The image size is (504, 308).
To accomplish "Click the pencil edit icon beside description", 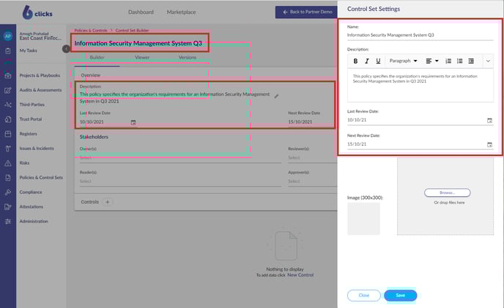I will tap(276, 96).
